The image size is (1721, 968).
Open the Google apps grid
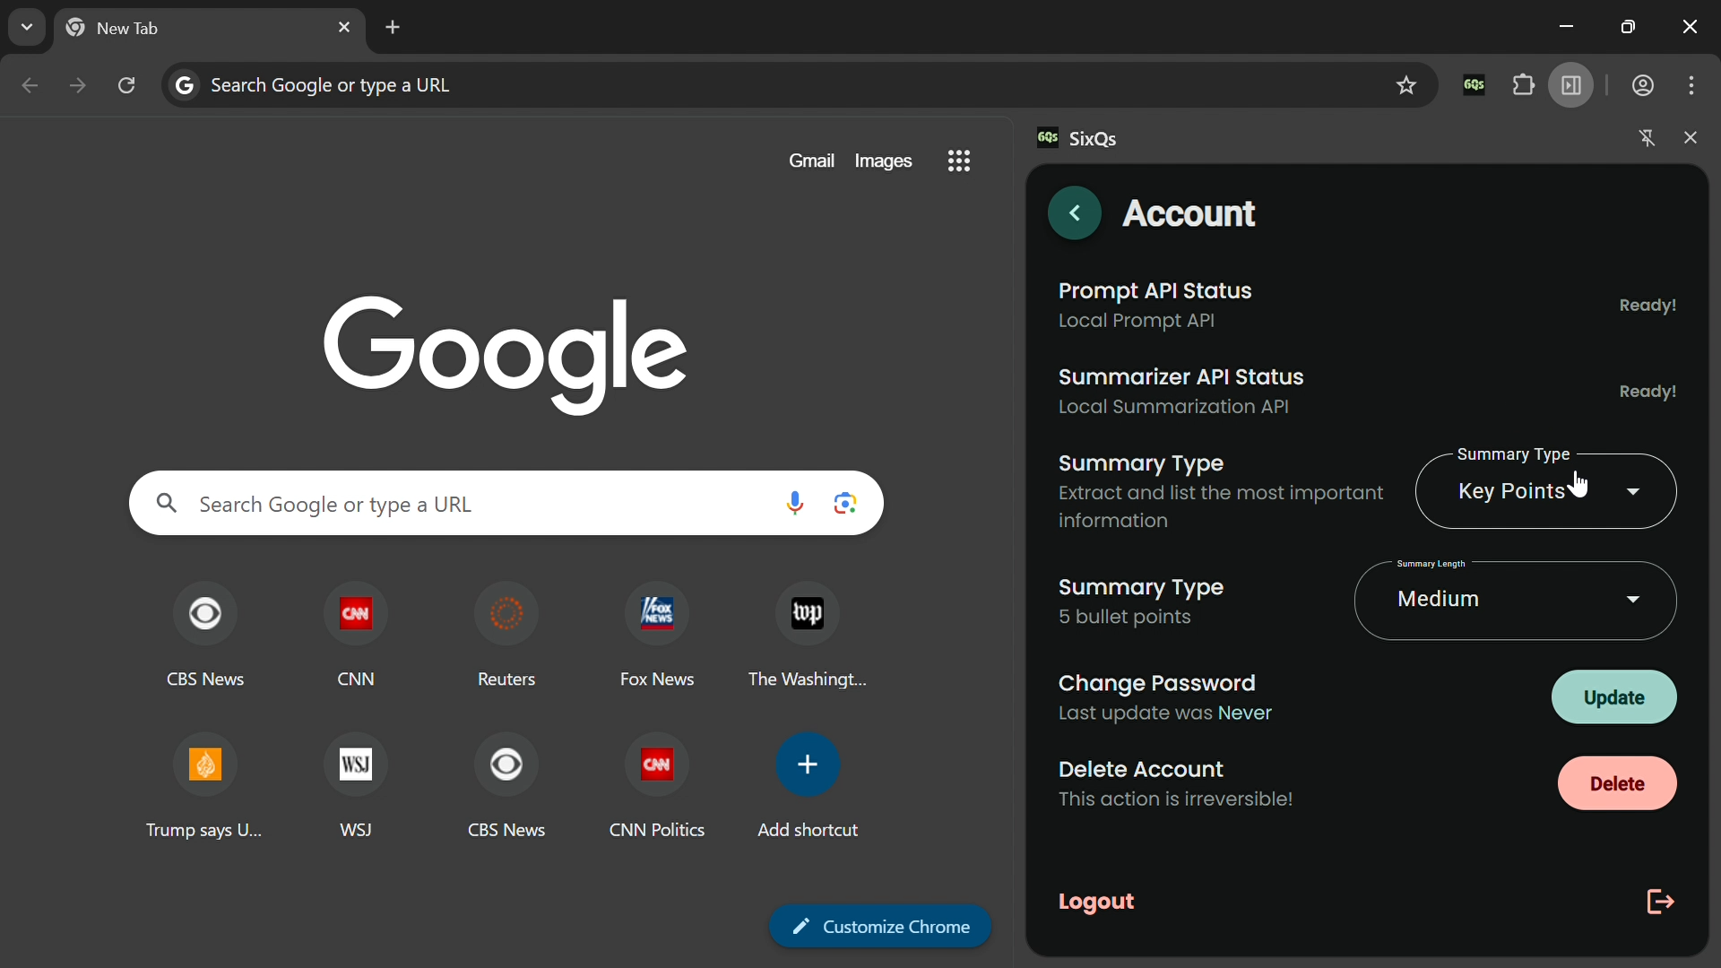tap(959, 161)
